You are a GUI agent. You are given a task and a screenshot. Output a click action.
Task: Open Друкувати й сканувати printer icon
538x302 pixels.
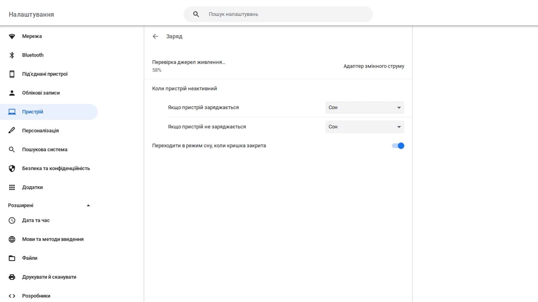tap(12, 277)
